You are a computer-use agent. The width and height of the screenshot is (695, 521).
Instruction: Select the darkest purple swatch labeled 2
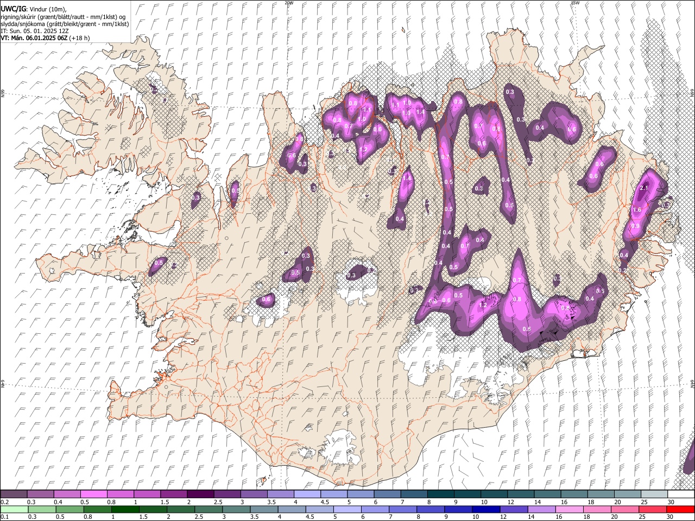pos(200,494)
